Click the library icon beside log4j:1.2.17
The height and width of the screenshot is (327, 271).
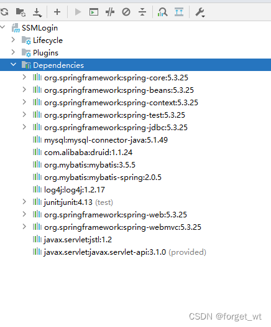(x=37, y=189)
